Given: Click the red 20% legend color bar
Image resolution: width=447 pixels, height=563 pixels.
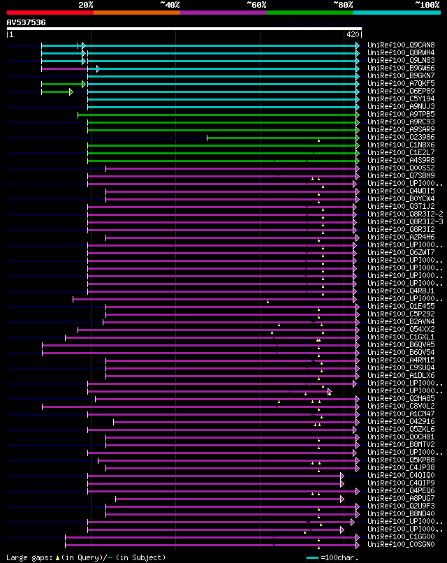Looking at the screenshot, I should [x=50, y=13].
